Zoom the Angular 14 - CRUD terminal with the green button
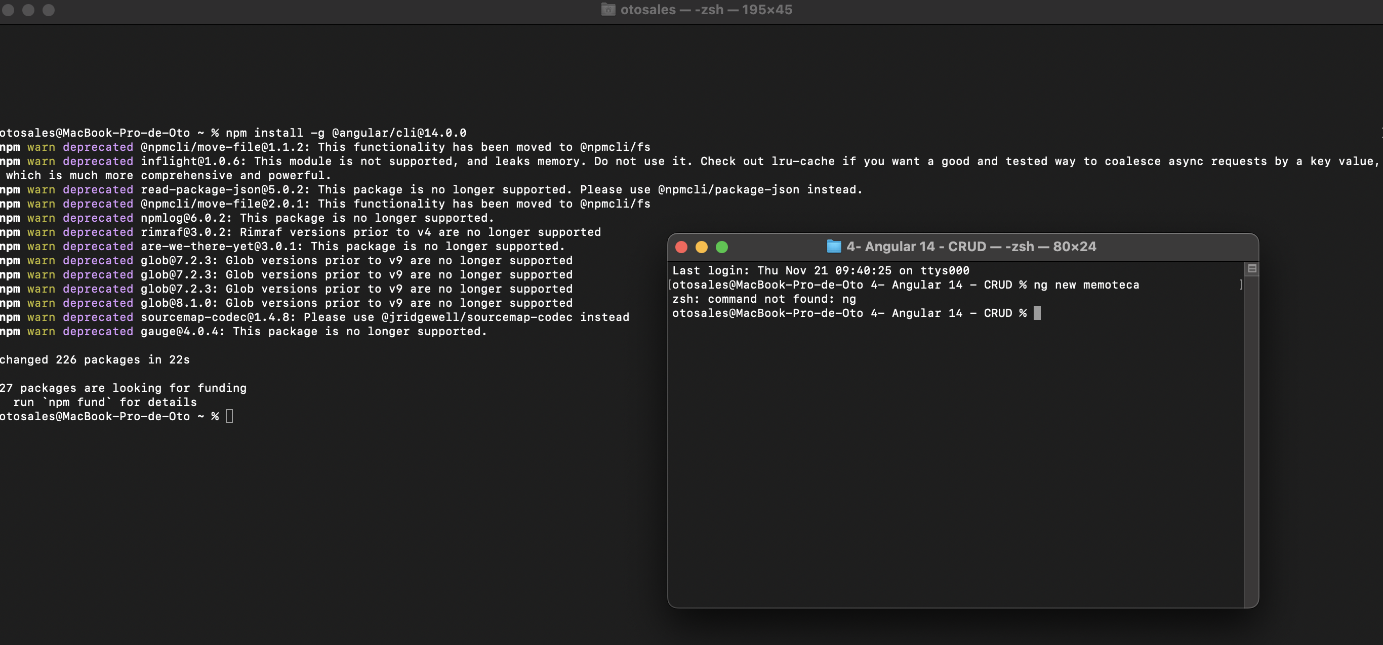1383x645 pixels. pyautogui.click(x=722, y=247)
